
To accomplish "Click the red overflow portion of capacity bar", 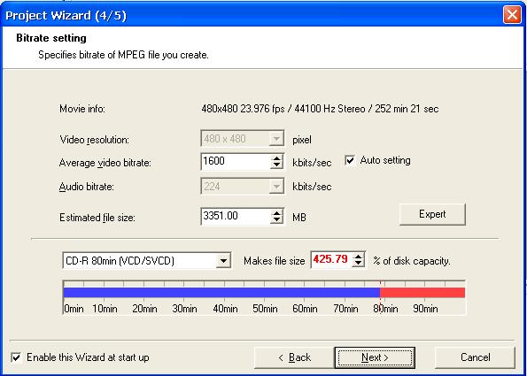I will pos(422,293).
